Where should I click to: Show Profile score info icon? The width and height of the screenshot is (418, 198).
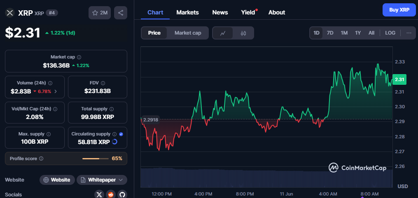41,158
